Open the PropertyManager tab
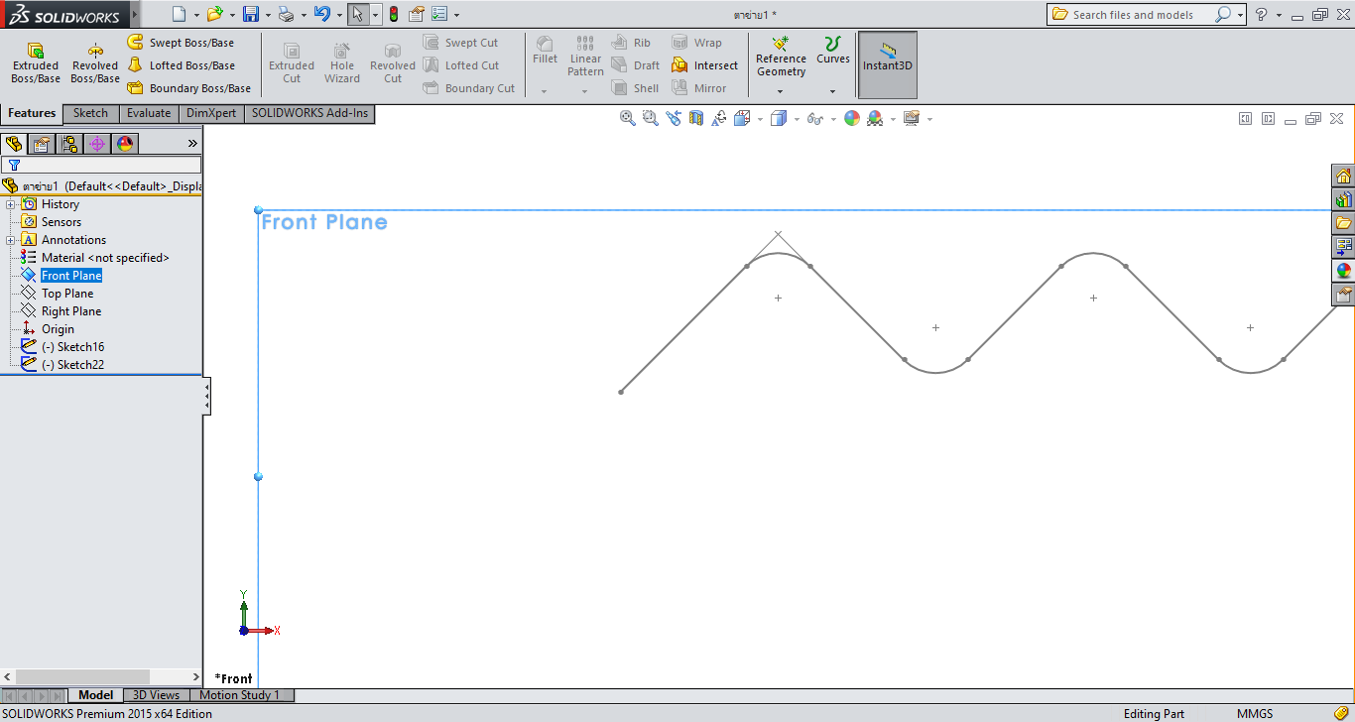Image resolution: width=1355 pixels, height=722 pixels. pyautogui.click(x=42, y=144)
